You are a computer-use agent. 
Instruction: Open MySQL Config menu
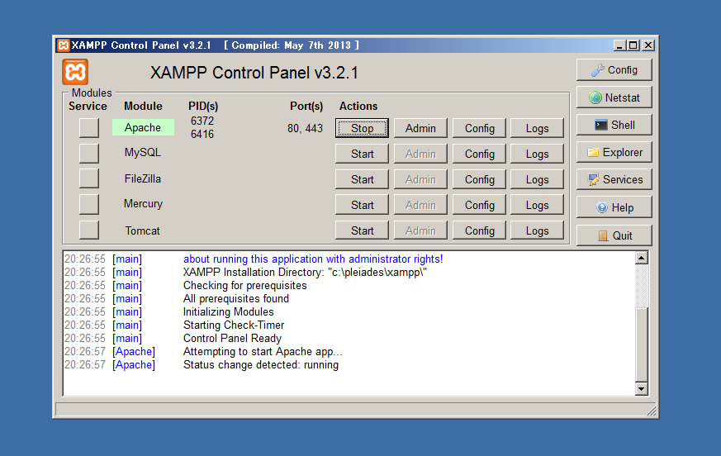479,154
